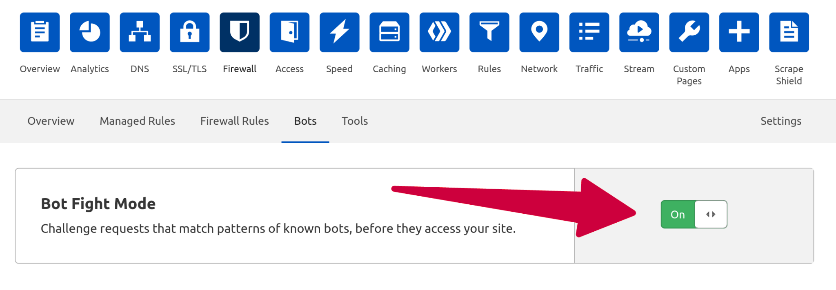Image resolution: width=836 pixels, height=290 pixels.
Task: Open the Traffic list icon
Action: pos(589,32)
